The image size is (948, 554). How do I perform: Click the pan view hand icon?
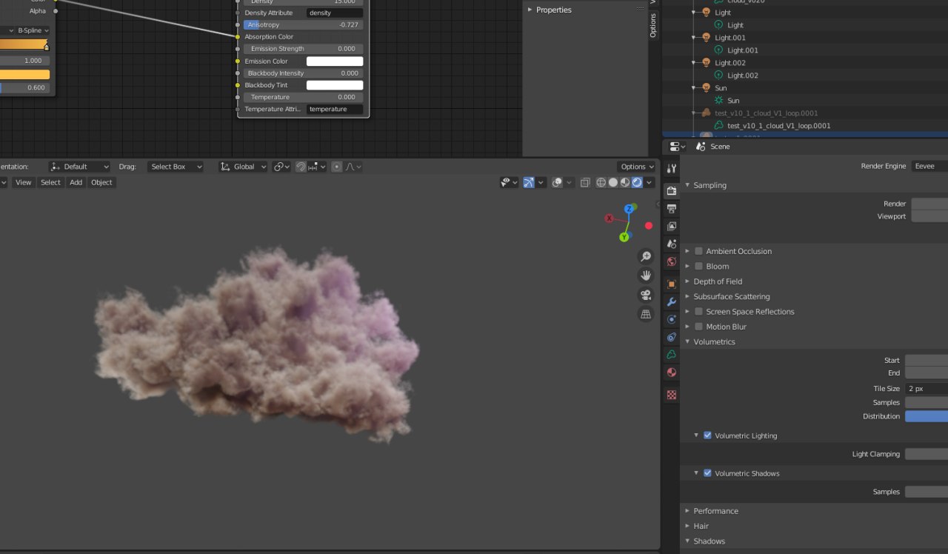click(646, 276)
